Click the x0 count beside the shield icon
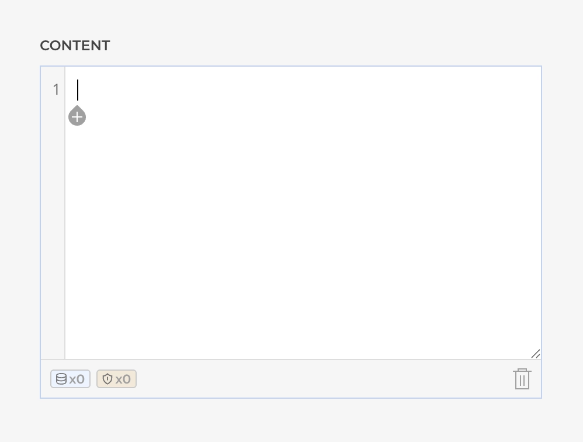This screenshot has width=583, height=442. pyautogui.click(x=123, y=379)
